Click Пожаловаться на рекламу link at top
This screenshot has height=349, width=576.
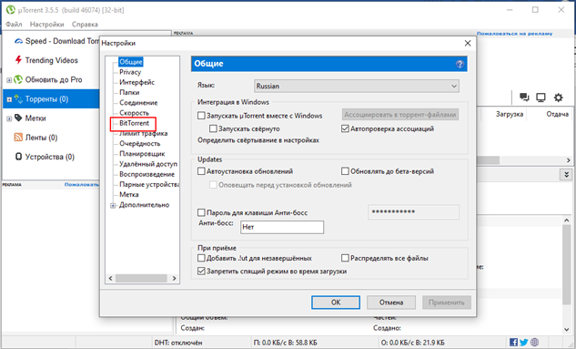pyautogui.click(x=515, y=34)
